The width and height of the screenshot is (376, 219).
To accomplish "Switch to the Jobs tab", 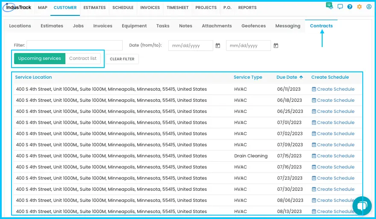I will [78, 26].
